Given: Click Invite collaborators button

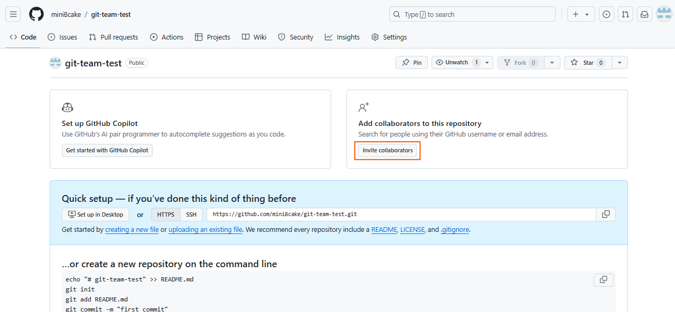Looking at the screenshot, I should click(388, 150).
